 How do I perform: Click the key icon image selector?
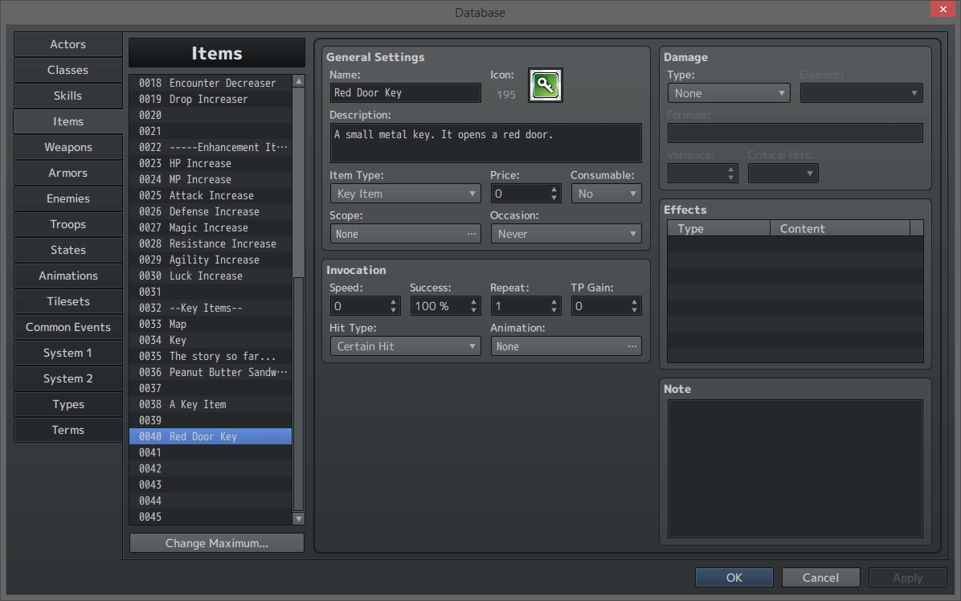pyautogui.click(x=546, y=85)
